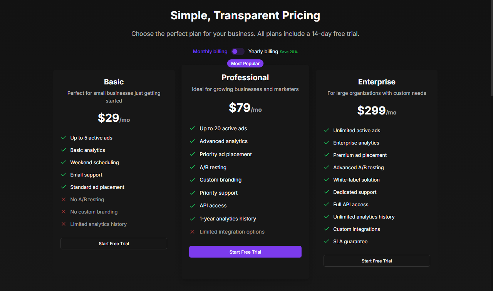493x291 pixels.
Task: Click the Most Popular badge
Action: coord(245,64)
